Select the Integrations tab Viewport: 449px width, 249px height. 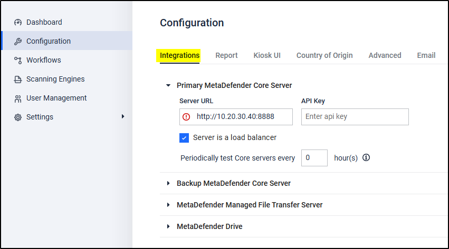point(179,55)
